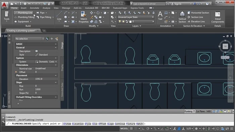This screenshot has height=132, width=235.
Task: Open the Plumbing display configuration dropdown
Action: click(x=190, y=111)
